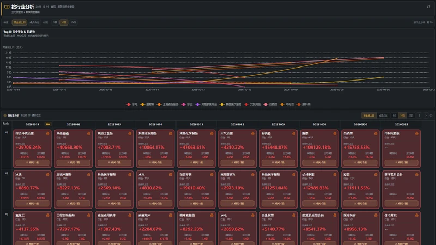
Task: Choose 10日 in the ranking table toolbar
Action: click(x=402, y=115)
